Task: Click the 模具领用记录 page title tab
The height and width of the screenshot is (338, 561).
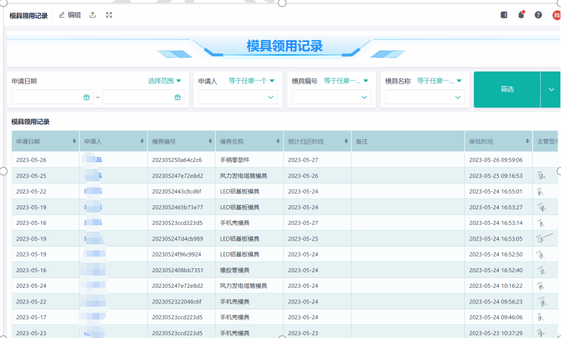Action: (28, 16)
